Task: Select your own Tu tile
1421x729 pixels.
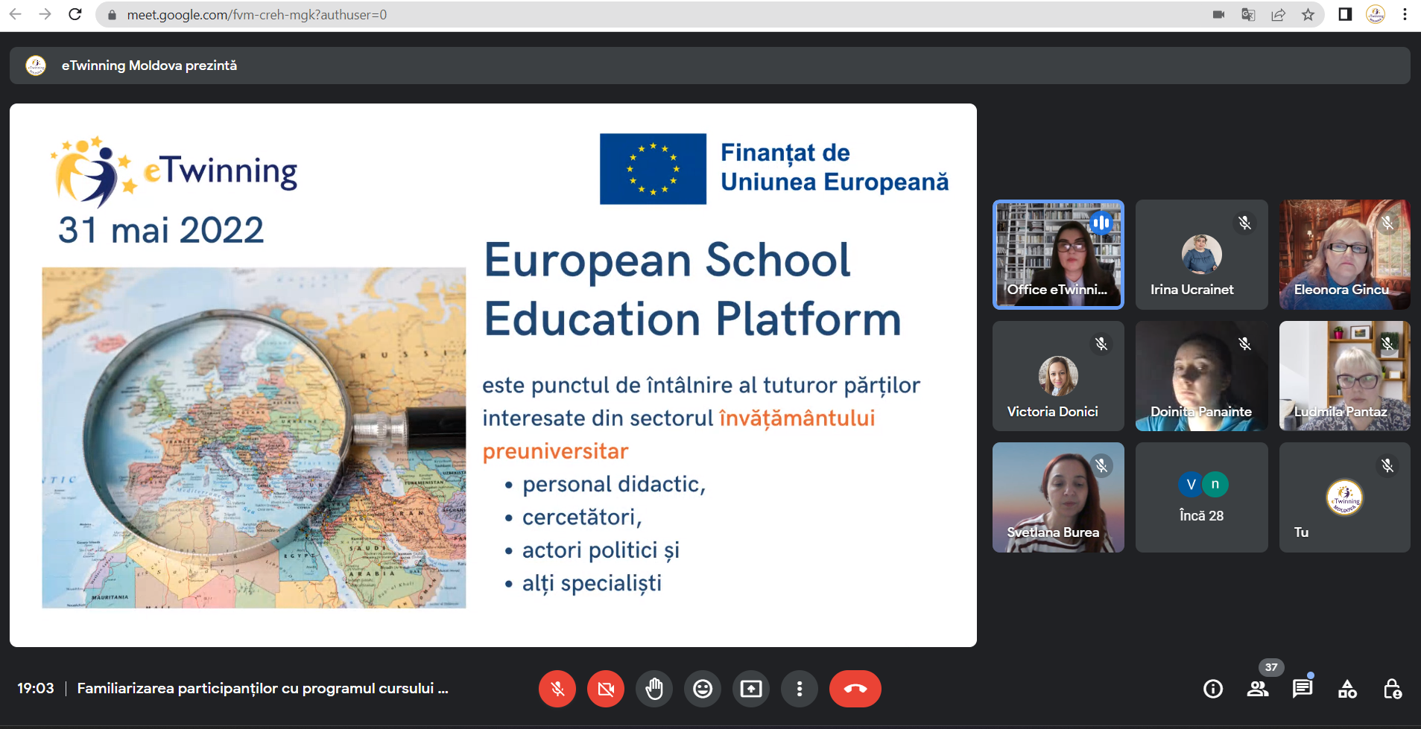Action: (1344, 497)
